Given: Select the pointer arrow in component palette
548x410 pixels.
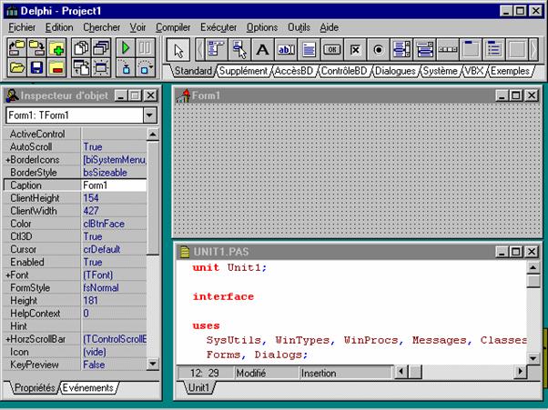Looking at the screenshot, I should pyautogui.click(x=178, y=50).
